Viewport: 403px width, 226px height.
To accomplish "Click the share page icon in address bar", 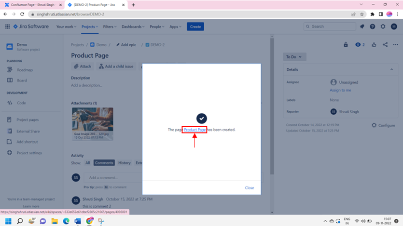I will [353, 14].
